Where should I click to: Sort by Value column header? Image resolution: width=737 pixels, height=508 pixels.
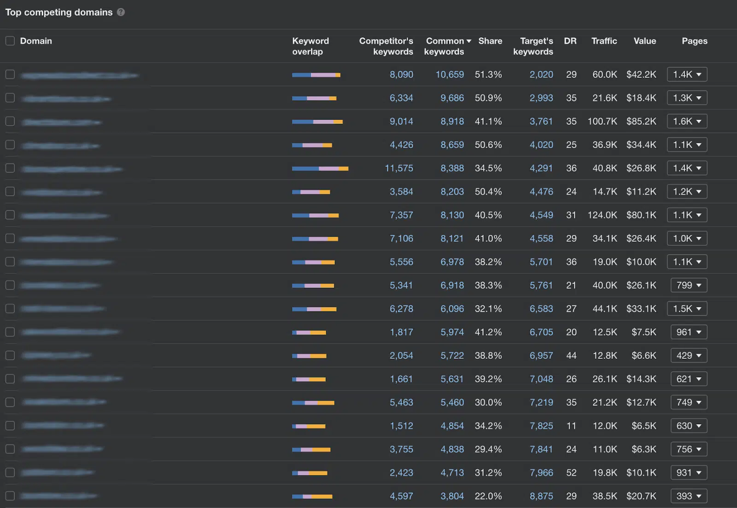[x=644, y=41]
